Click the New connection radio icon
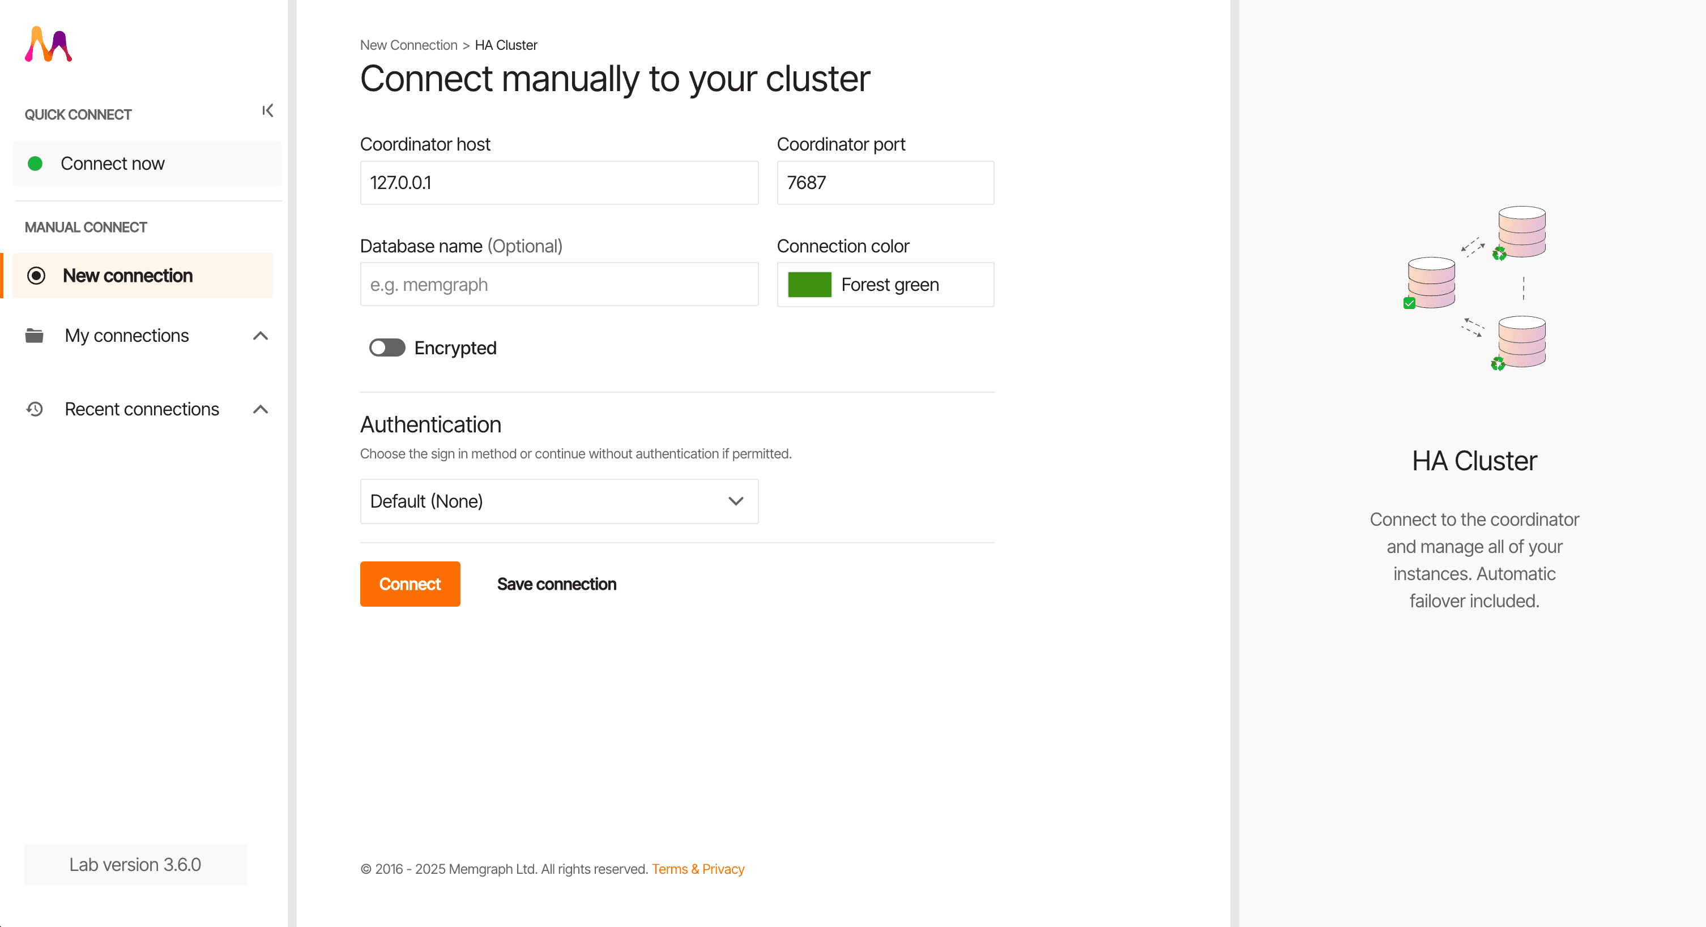Viewport: 1706px width, 927px height. click(x=36, y=275)
